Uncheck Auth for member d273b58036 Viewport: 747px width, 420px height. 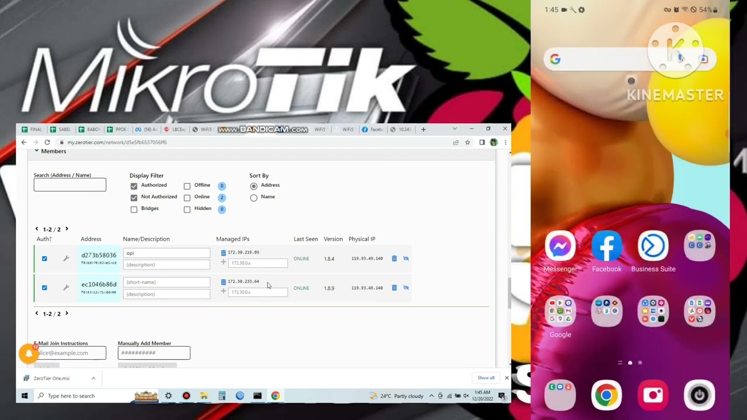(x=44, y=258)
